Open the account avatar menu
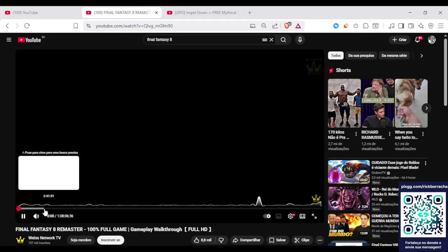This screenshot has height=252, width=448. click(432, 40)
